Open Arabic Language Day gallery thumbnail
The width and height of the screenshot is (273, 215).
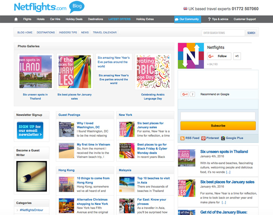coord(153,72)
